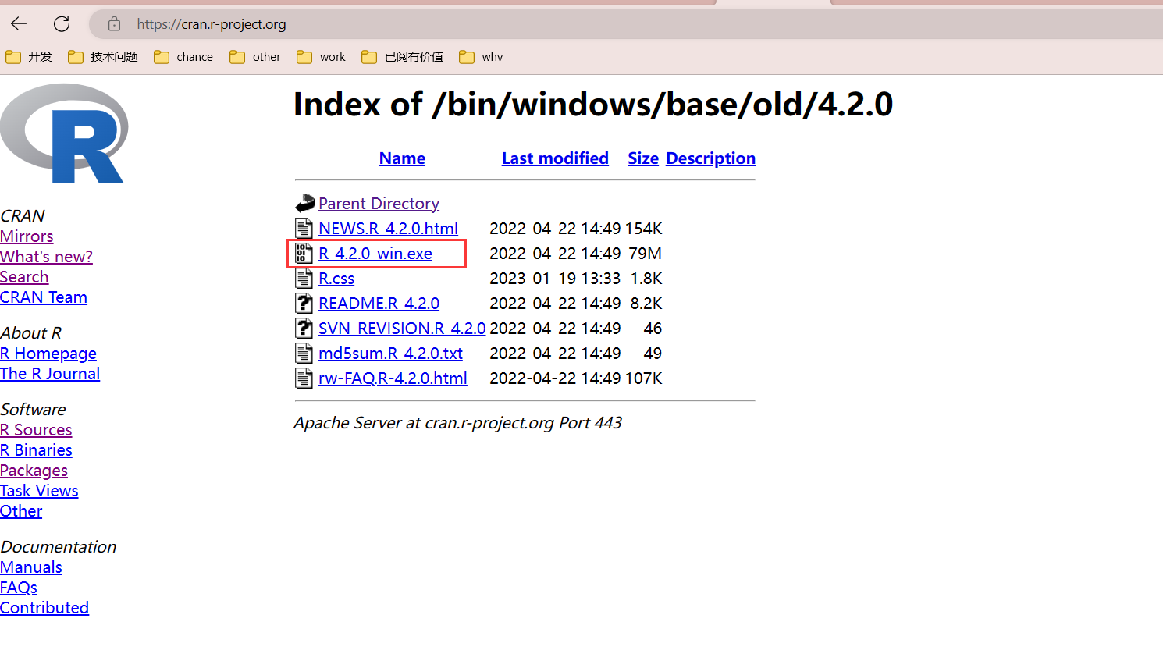Open the CRAN Team link

[44, 297]
